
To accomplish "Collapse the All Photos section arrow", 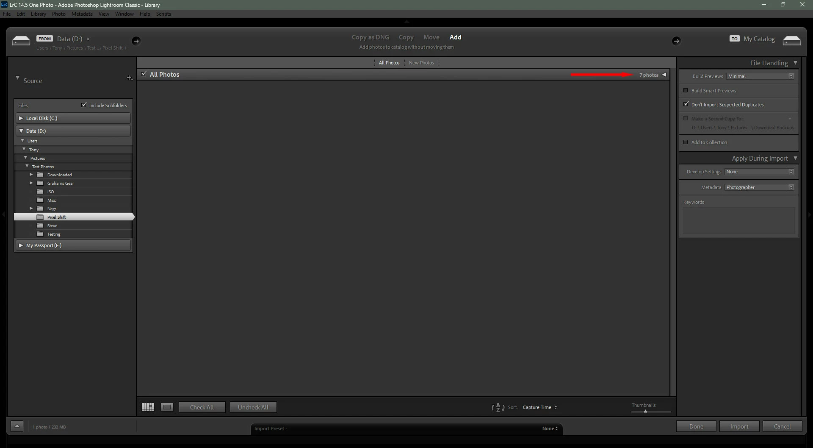I will (x=664, y=75).
